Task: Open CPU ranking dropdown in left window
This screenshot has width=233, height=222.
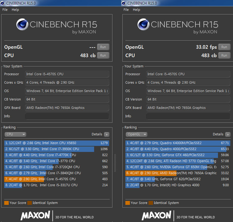Action: (15, 134)
